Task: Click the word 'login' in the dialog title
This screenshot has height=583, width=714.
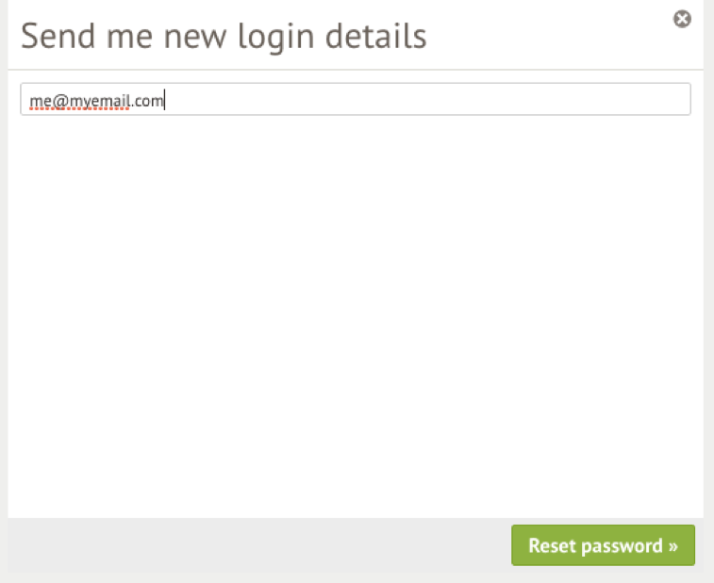Action: point(276,39)
